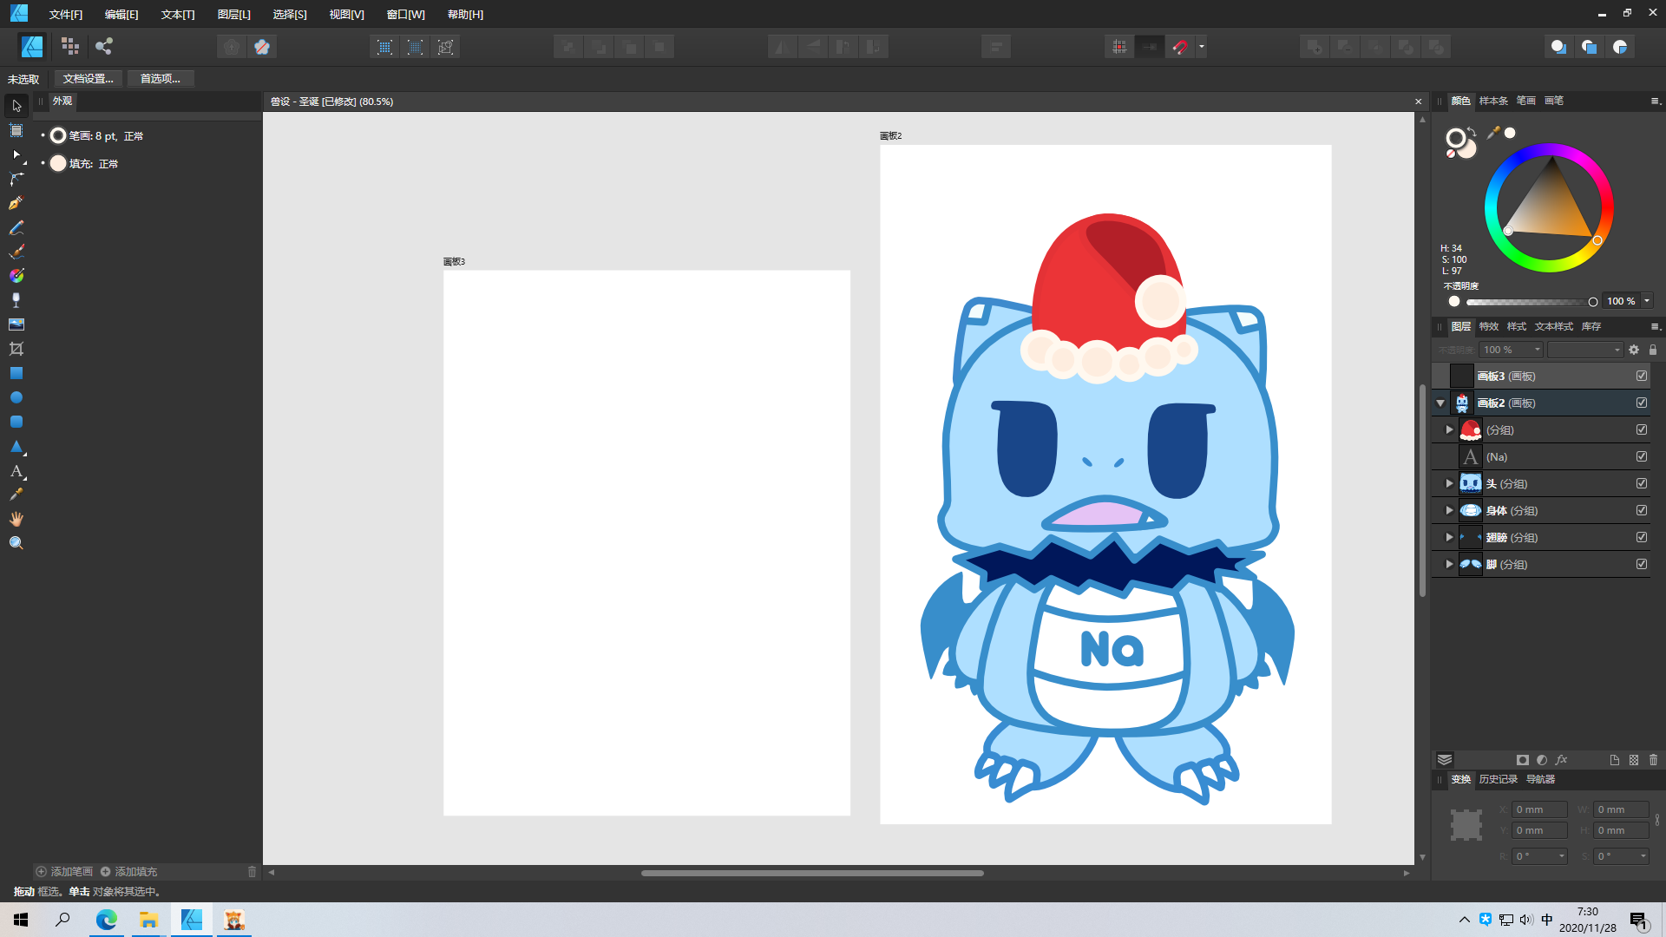
Task: Click 添加填充 in appearance panel
Action: pos(128,871)
